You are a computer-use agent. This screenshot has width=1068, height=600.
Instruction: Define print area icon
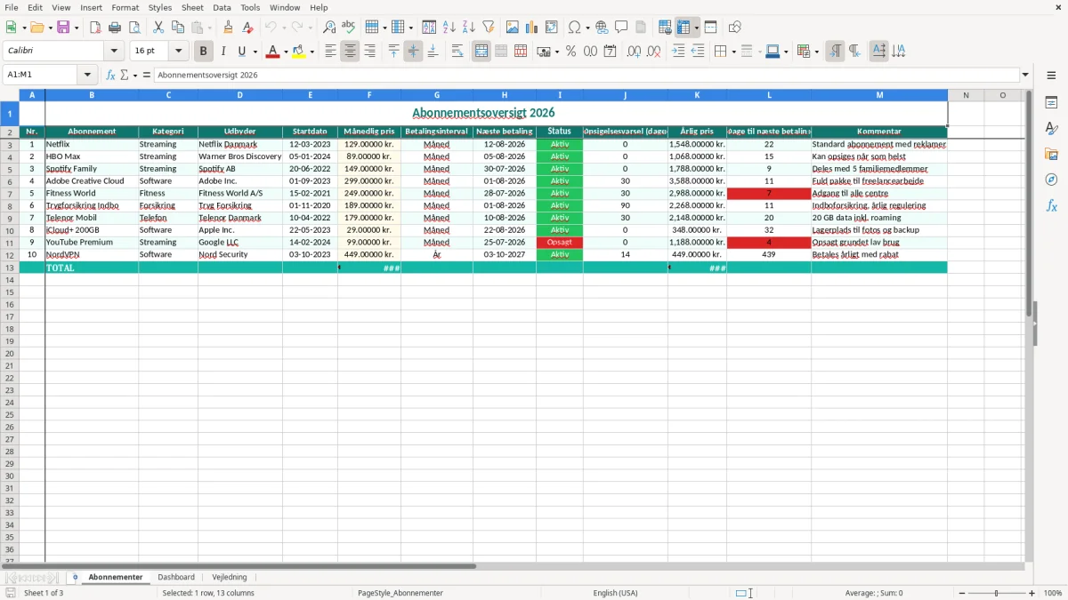click(665, 28)
